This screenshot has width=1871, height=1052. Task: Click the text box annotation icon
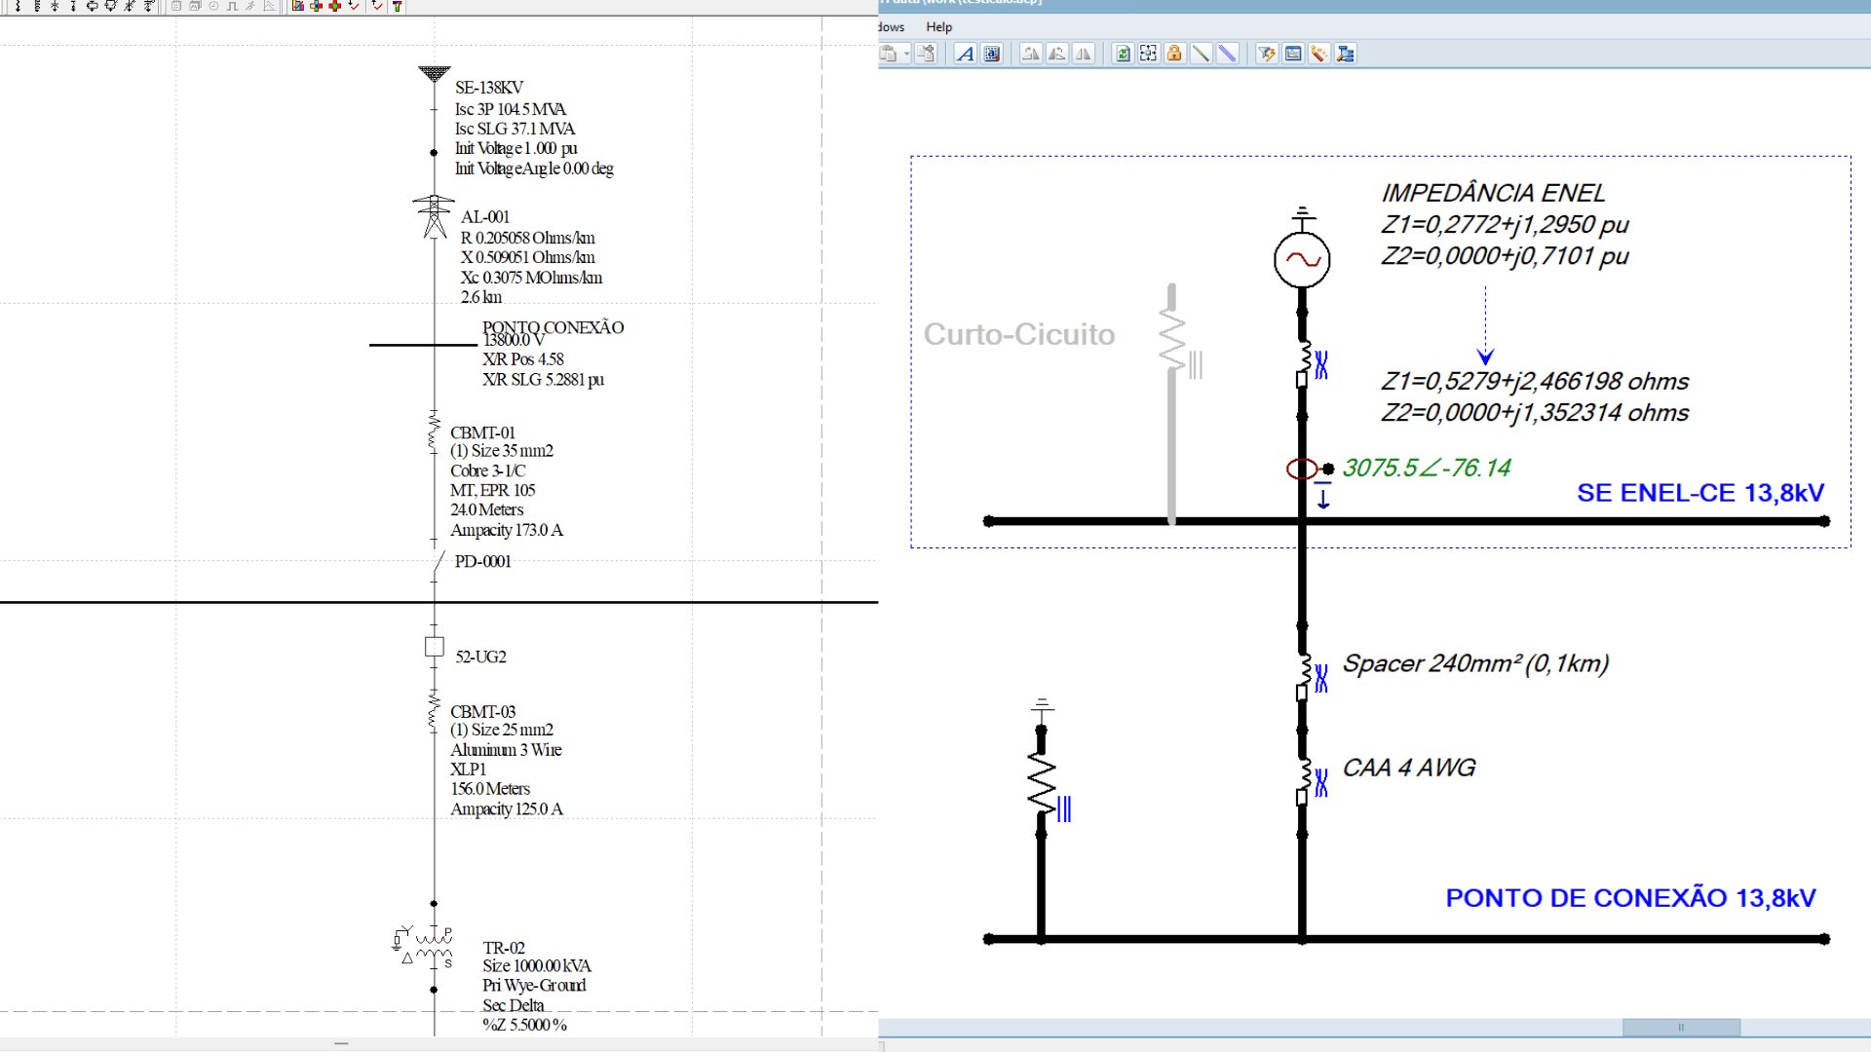coord(991,54)
